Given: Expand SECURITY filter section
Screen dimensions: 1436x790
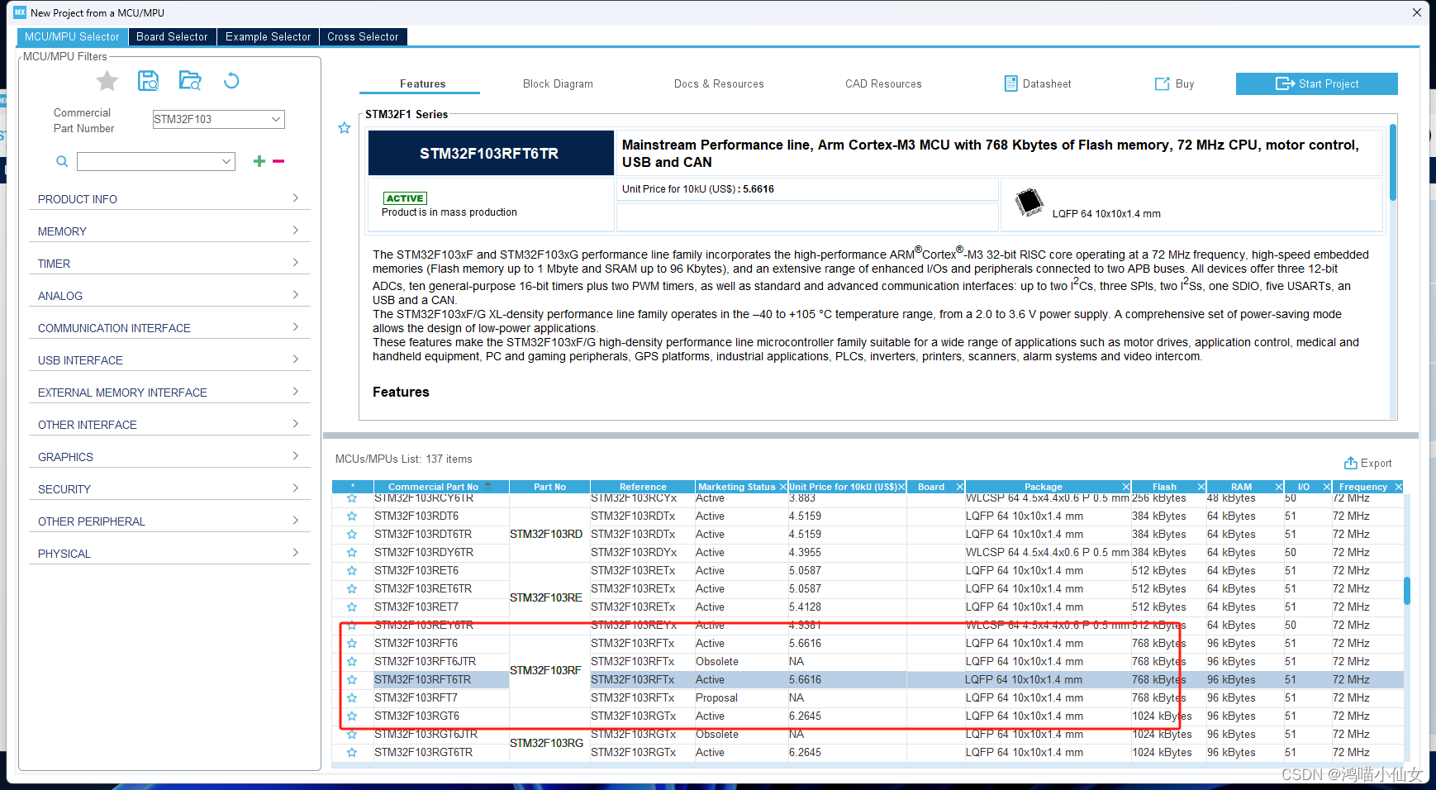Looking at the screenshot, I should click(x=169, y=489).
